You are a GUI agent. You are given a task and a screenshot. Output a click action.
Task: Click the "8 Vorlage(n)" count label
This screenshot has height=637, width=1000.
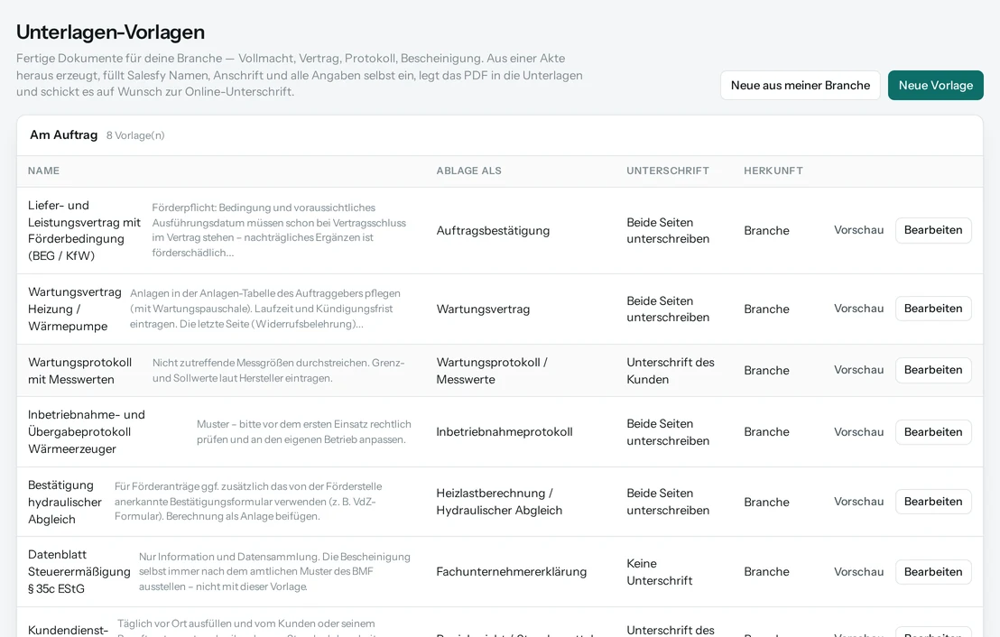pos(135,136)
